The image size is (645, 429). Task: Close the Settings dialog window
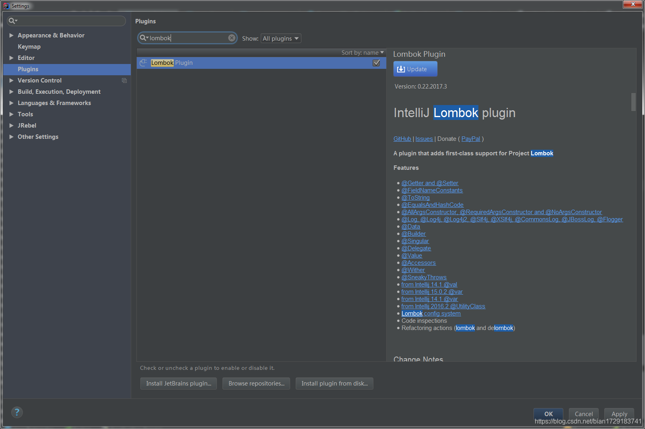coord(633,4)
